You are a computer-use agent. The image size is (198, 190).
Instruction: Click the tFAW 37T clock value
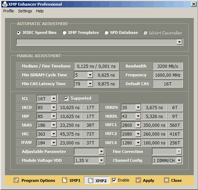[x=90, y=143]
